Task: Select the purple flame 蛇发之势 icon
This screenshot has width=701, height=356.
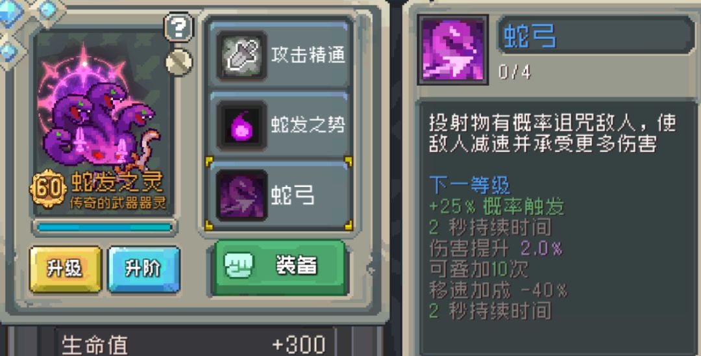Action: tap(241, 125)
